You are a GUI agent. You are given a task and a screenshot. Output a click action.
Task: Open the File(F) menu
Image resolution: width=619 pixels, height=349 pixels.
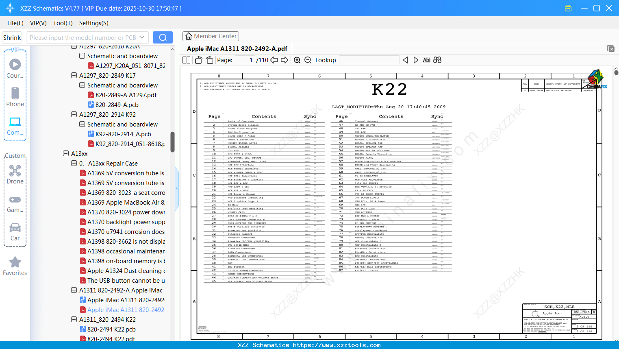tap(15, 23)
